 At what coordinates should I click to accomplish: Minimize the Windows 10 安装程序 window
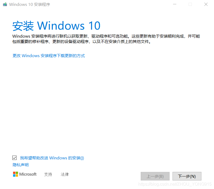(175, 4)
